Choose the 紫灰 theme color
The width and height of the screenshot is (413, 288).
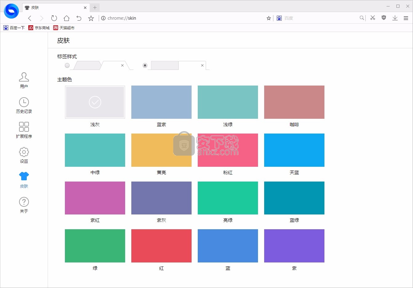click(161, 198)
